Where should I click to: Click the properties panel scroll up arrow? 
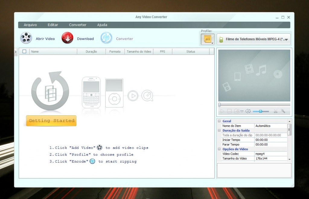point(289,121)
